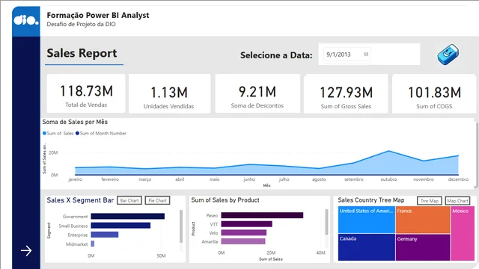The width and height of the screenshot is (479, 269).
Task: Select the Sum of Gross Sales card
Action: point(346,93)
